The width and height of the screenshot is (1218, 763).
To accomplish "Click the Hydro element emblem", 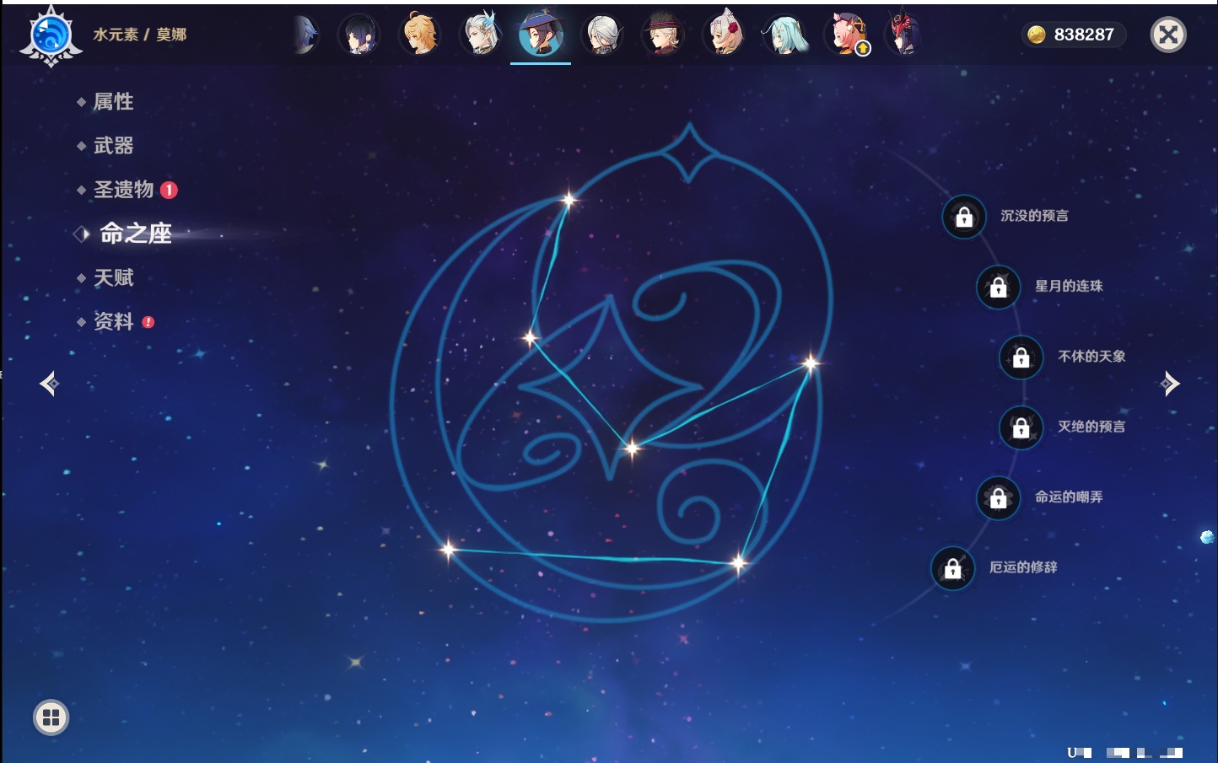I will pyautogui.click(x=51, y=35).
